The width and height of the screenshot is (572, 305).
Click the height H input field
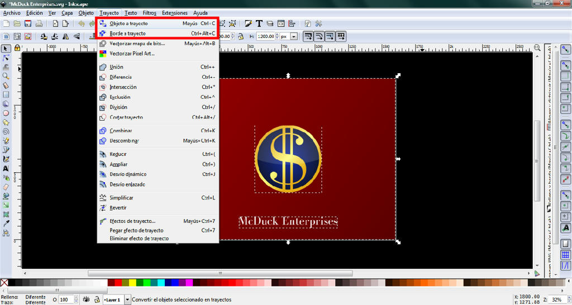[265, 36]
